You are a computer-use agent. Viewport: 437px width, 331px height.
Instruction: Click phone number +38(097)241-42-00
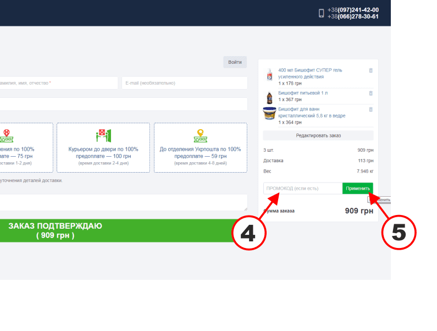coord(353,10)
